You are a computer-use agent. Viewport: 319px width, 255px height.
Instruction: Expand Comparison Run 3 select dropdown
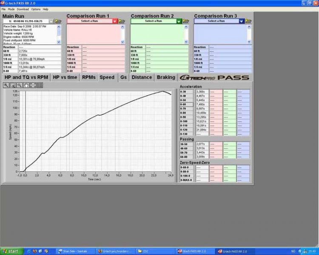point(242,21)
